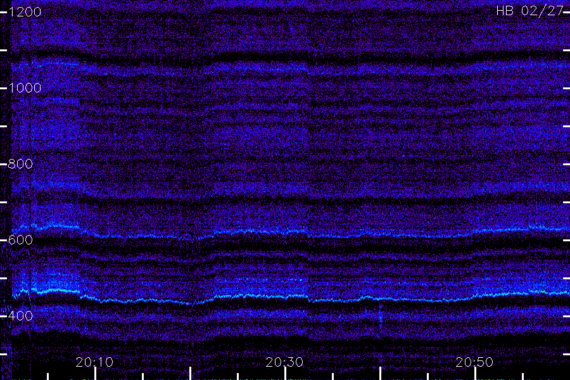Viewport: 570px width, 380px height.
Task: Click the 20:10 time label
Action: tap(94, 362)
